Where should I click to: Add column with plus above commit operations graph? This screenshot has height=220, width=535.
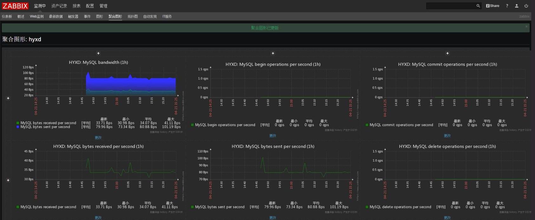pos(447,53)
